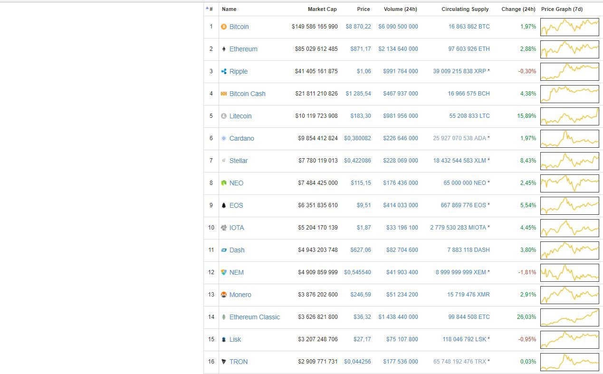The image size is (603, 374).
Task: Open the IOTA name link
Action: pyautogui.click(x=237, y=228)
